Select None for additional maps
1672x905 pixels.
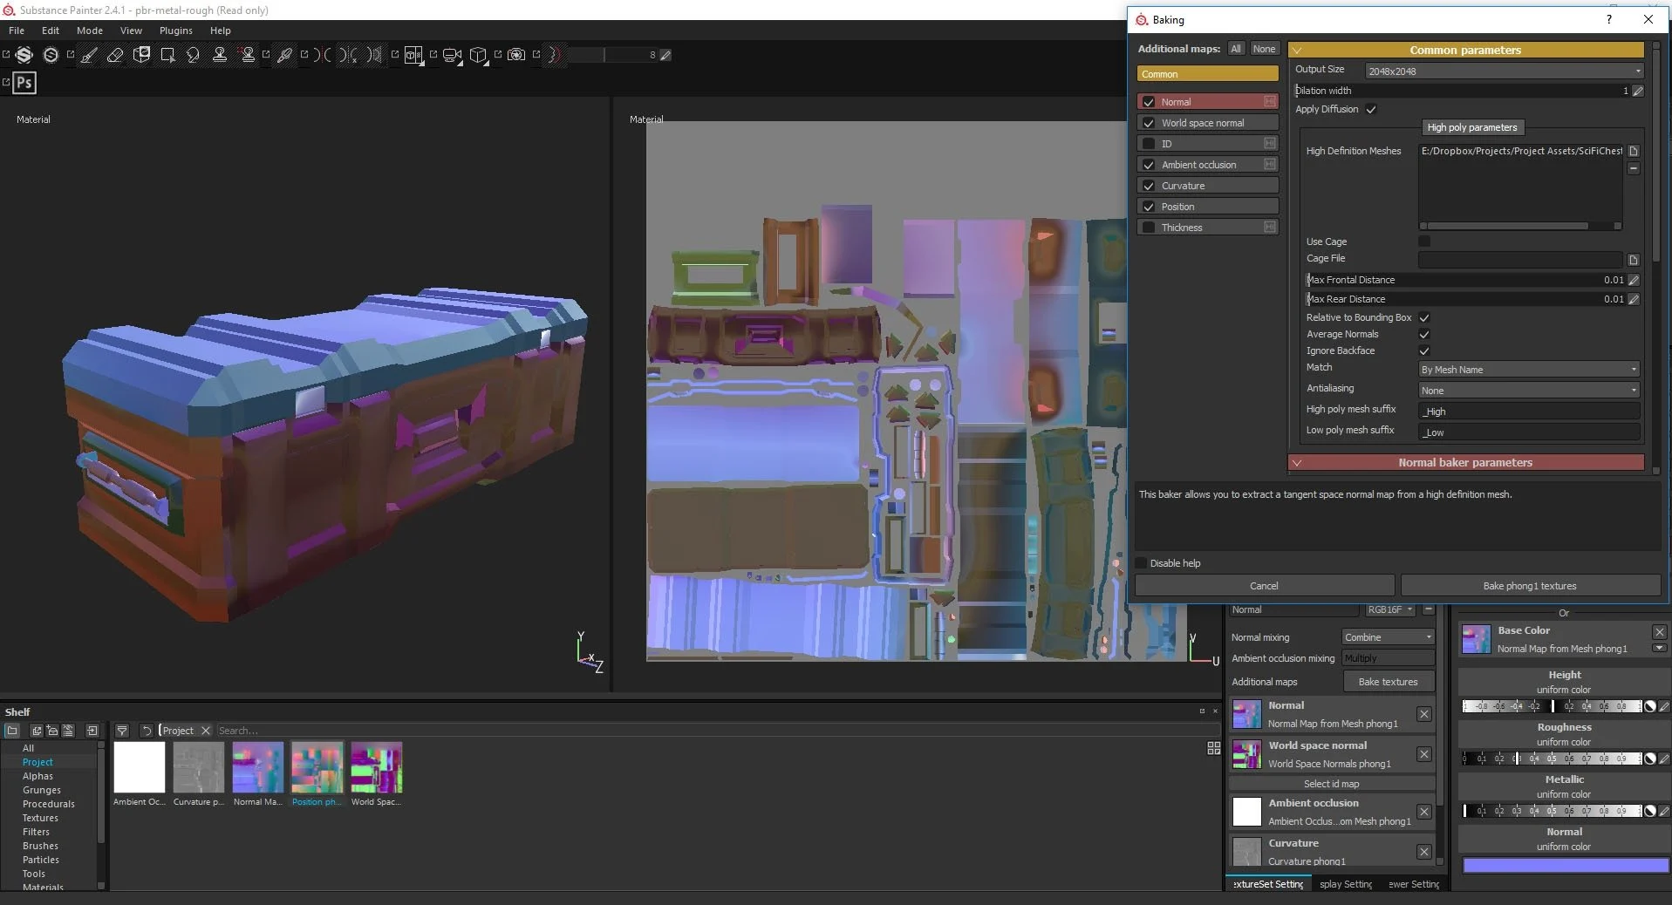[1264, 49]
